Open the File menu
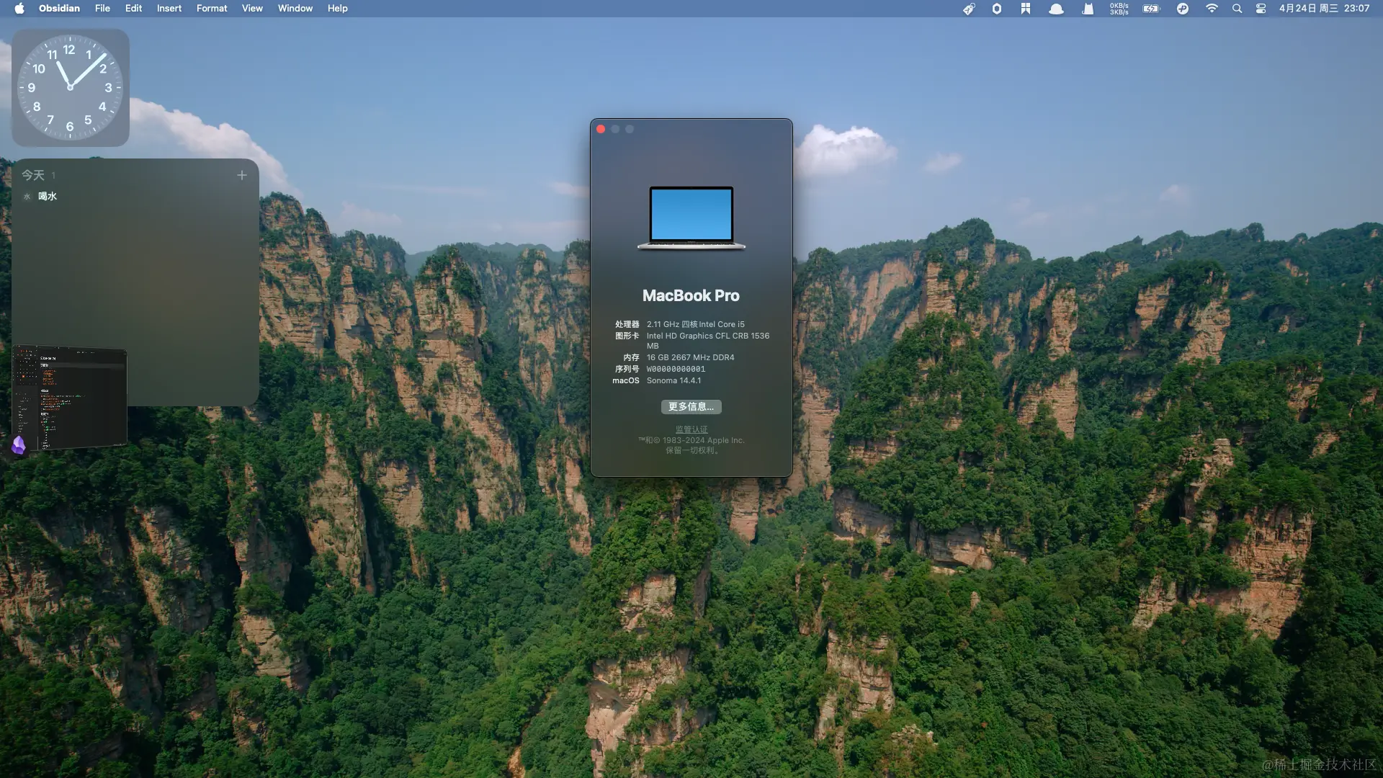This screenshot has width=1383, height=778. [102, 9]
